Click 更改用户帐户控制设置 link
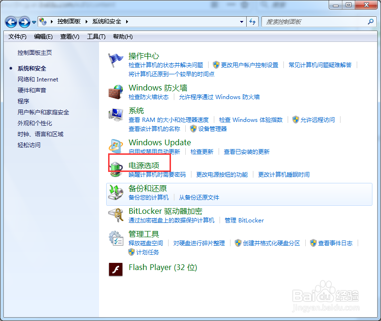This screenshot has width=381, height=321. (x=250, y=65)
